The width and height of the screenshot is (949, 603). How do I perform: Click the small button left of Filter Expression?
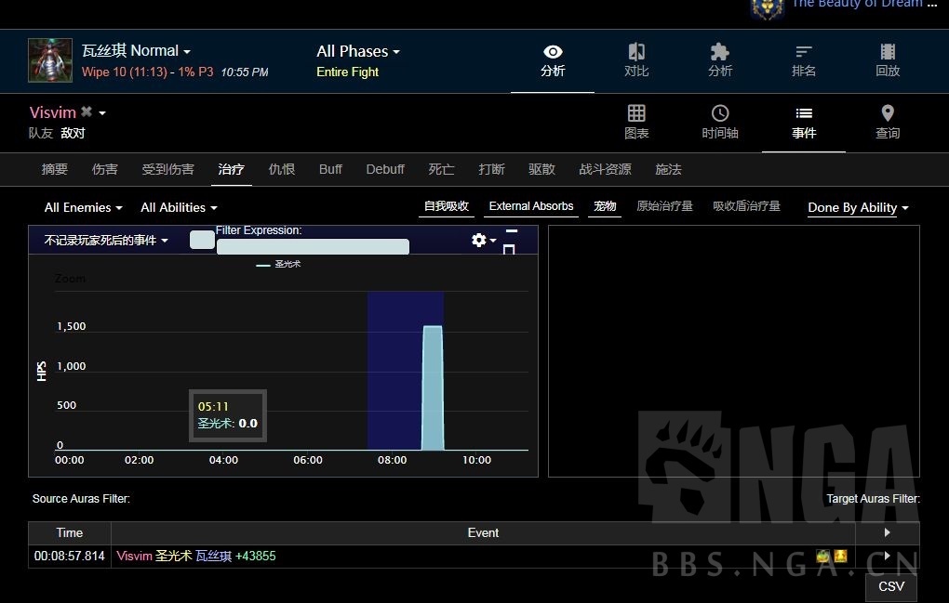click(202, 240)
